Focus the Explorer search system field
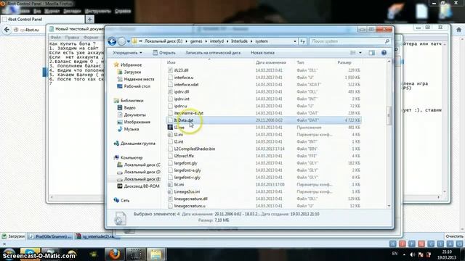Screen dimensions: 465x261 [349, 41]
